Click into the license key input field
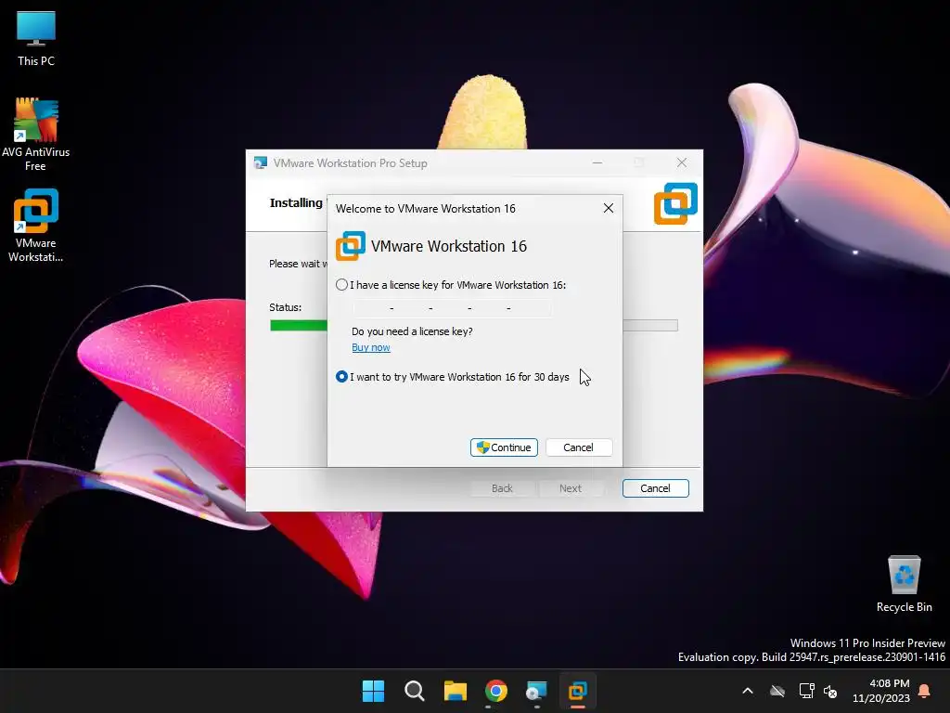 (452, 308)
